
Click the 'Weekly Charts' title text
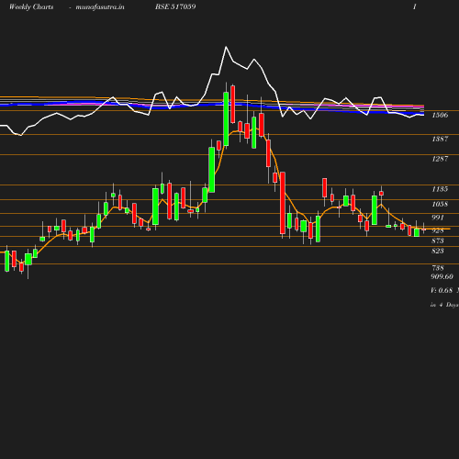(x=31, y=6)
